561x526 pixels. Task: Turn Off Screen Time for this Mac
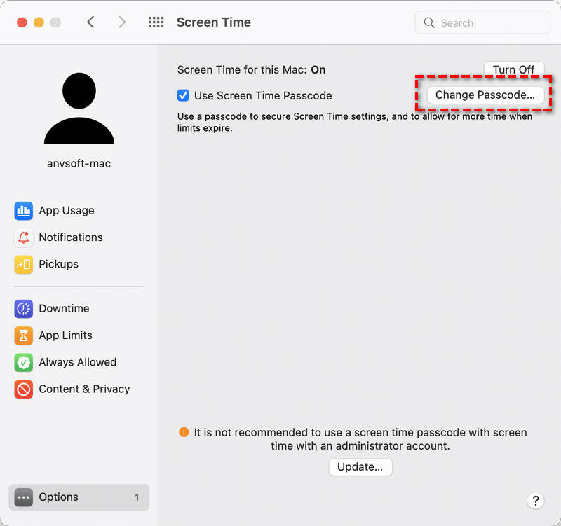point(513,69)
